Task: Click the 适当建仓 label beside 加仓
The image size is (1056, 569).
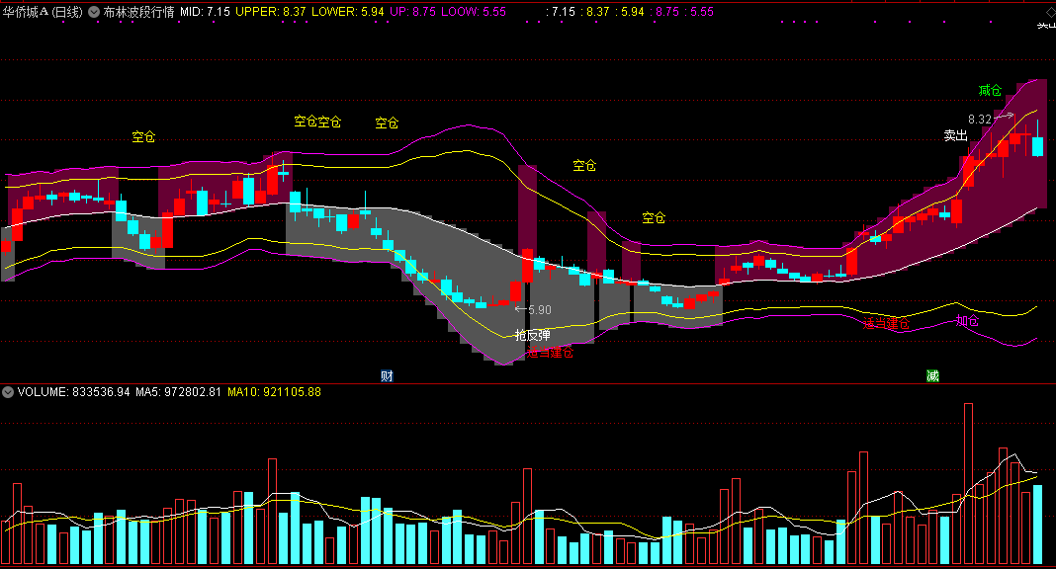Action: [886, 323]
